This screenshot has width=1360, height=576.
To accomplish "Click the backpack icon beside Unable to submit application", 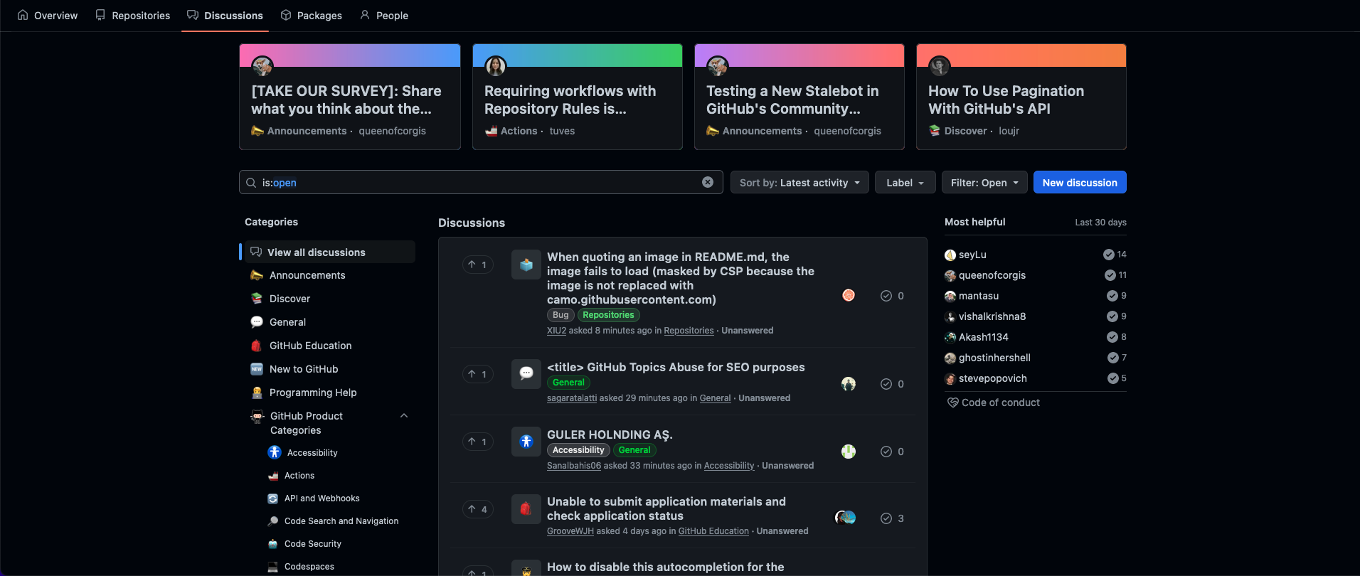I will 526,509.
